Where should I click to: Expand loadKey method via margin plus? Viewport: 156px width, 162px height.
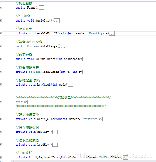(x=1, y=145)
